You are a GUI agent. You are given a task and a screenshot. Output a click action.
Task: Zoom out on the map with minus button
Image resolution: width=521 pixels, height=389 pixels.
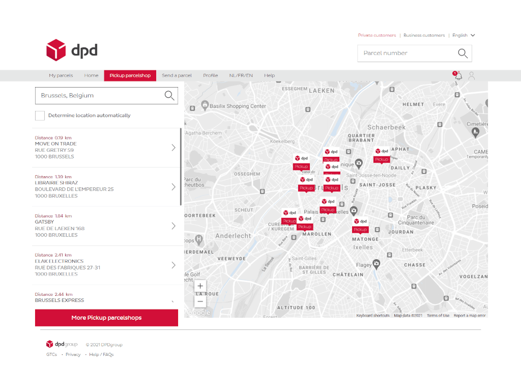coord(200,301)
